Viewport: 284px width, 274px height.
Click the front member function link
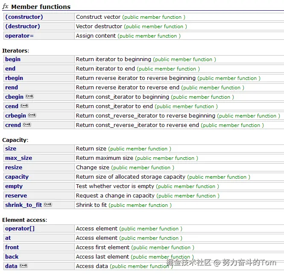12,247
